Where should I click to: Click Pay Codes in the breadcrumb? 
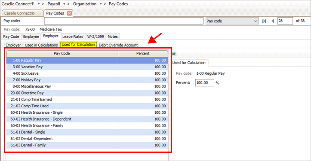coord(118,4)
